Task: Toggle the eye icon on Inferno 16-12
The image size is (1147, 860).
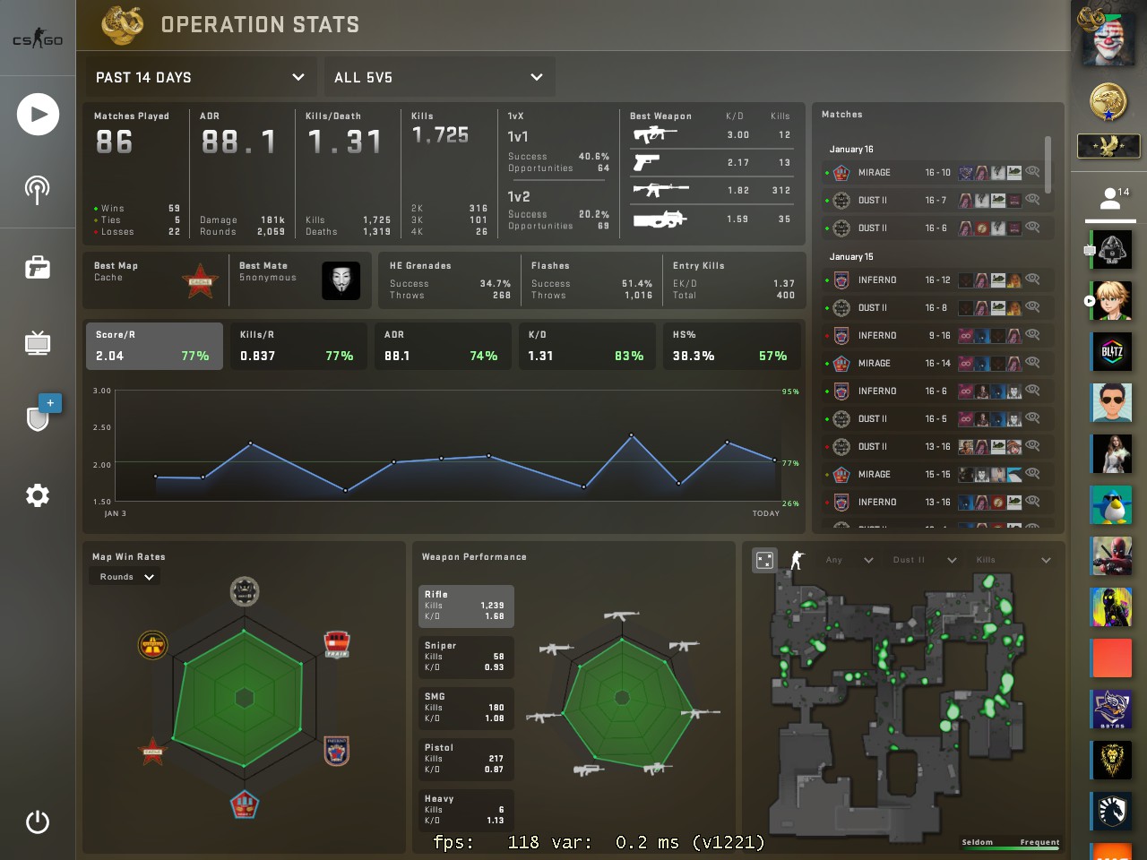Action: (1032, 279)
